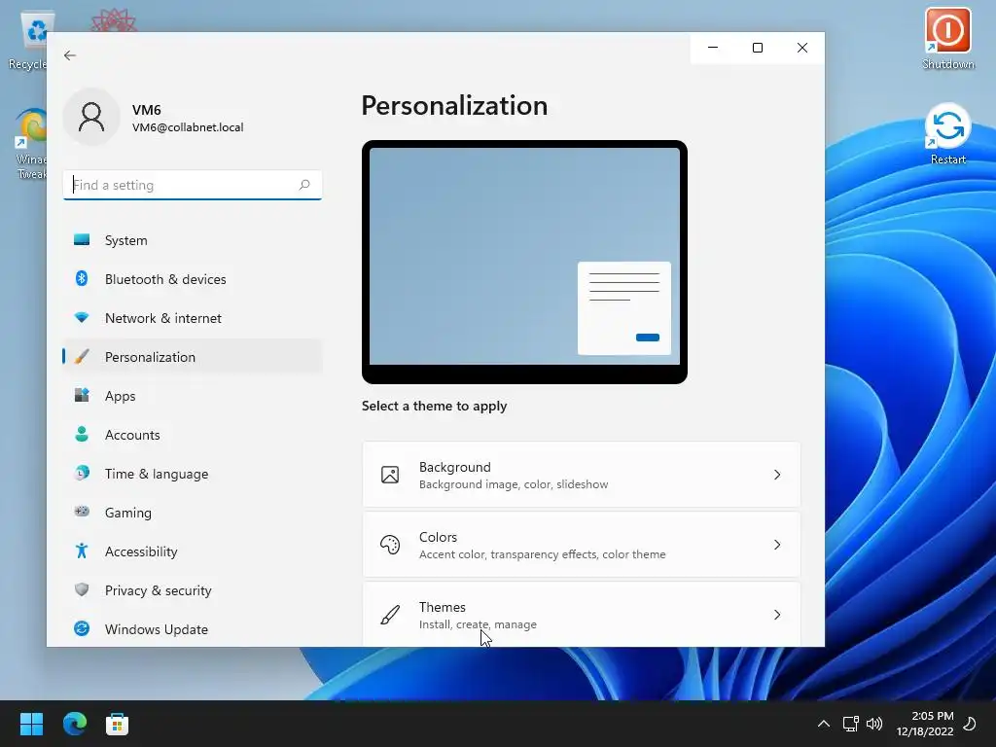
Task: Open the Shutdown desktop shortcut
Action: pos(947,38)
